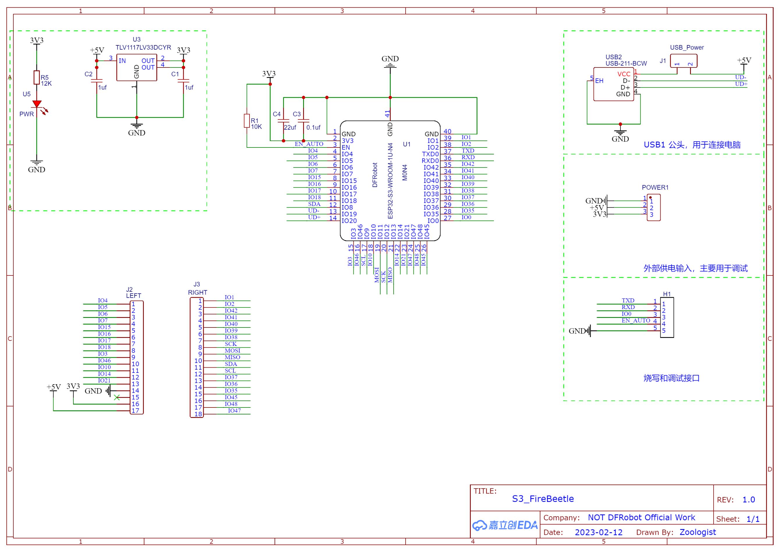Click the note 外部供电输入，主要用于调试
This screenshot has height=552, width=780.
point(695,268)
